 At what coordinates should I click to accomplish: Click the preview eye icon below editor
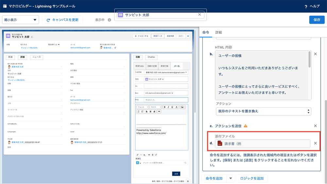(149, 155)
